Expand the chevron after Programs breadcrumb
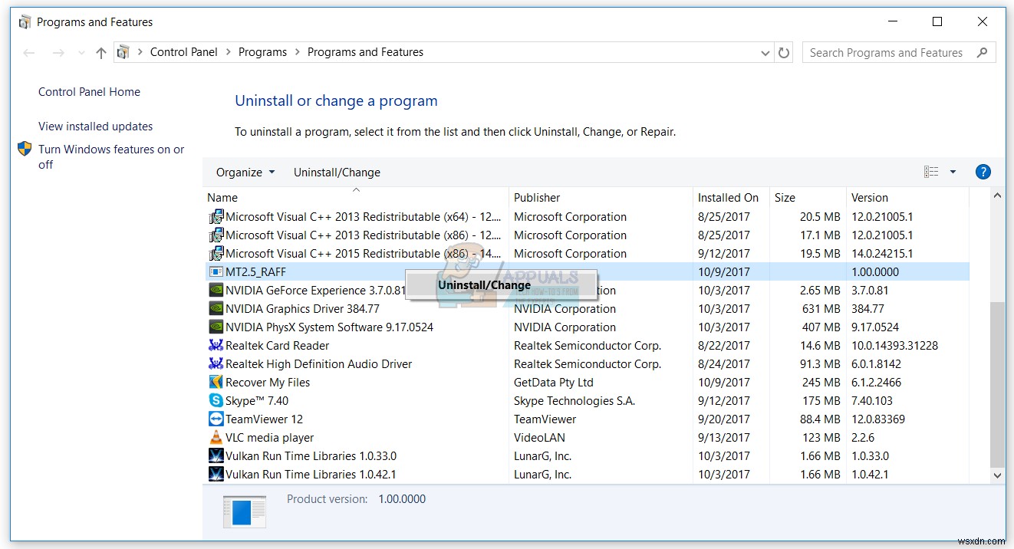Screen dimensions: 1014x549 (297, 52)
